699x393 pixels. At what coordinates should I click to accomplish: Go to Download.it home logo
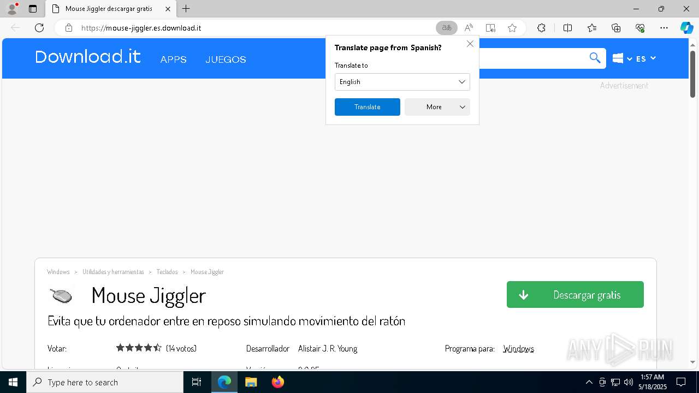tap(88, 57)
